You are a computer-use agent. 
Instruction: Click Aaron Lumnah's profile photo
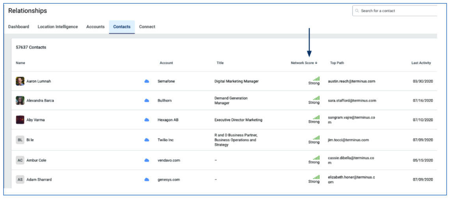(20, 81)
